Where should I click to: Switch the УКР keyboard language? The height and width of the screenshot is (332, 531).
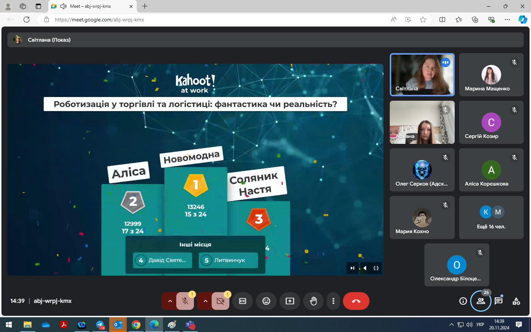pyautogui.click(x=480, y=325)
